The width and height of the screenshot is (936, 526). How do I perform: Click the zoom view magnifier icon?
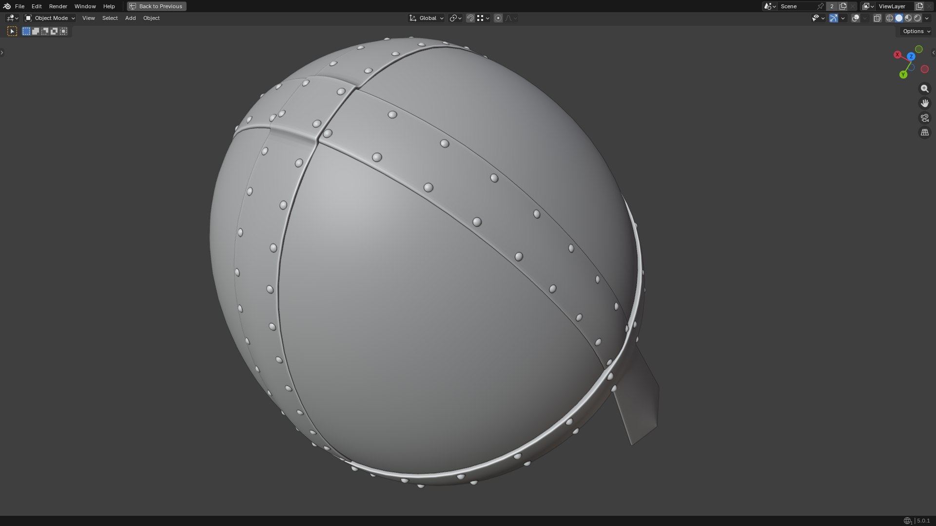click(925, 89)
